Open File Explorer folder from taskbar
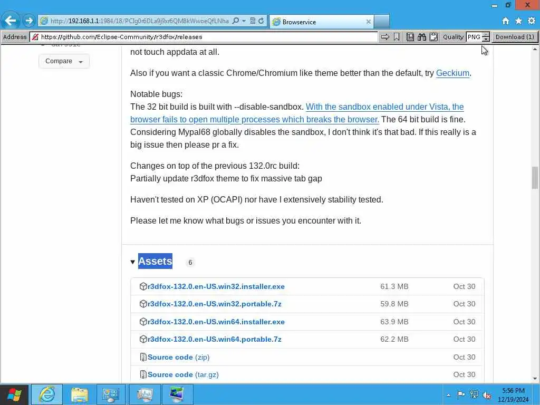The width and height of the screenshot is (540, 405). [x=80, y=394]
